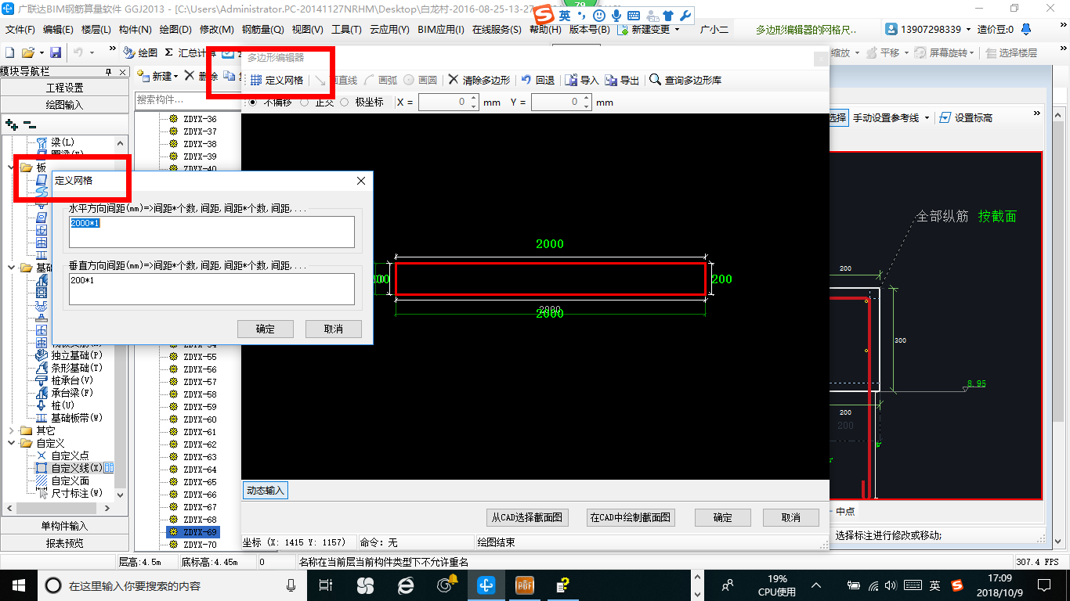Click Sogou input microphone icon

616,15
